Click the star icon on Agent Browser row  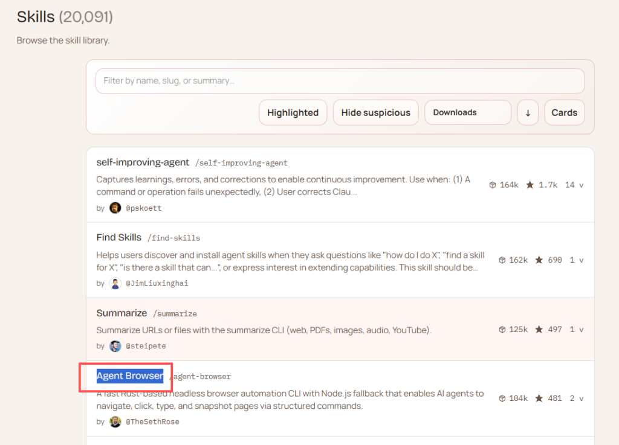pos(539,399)
